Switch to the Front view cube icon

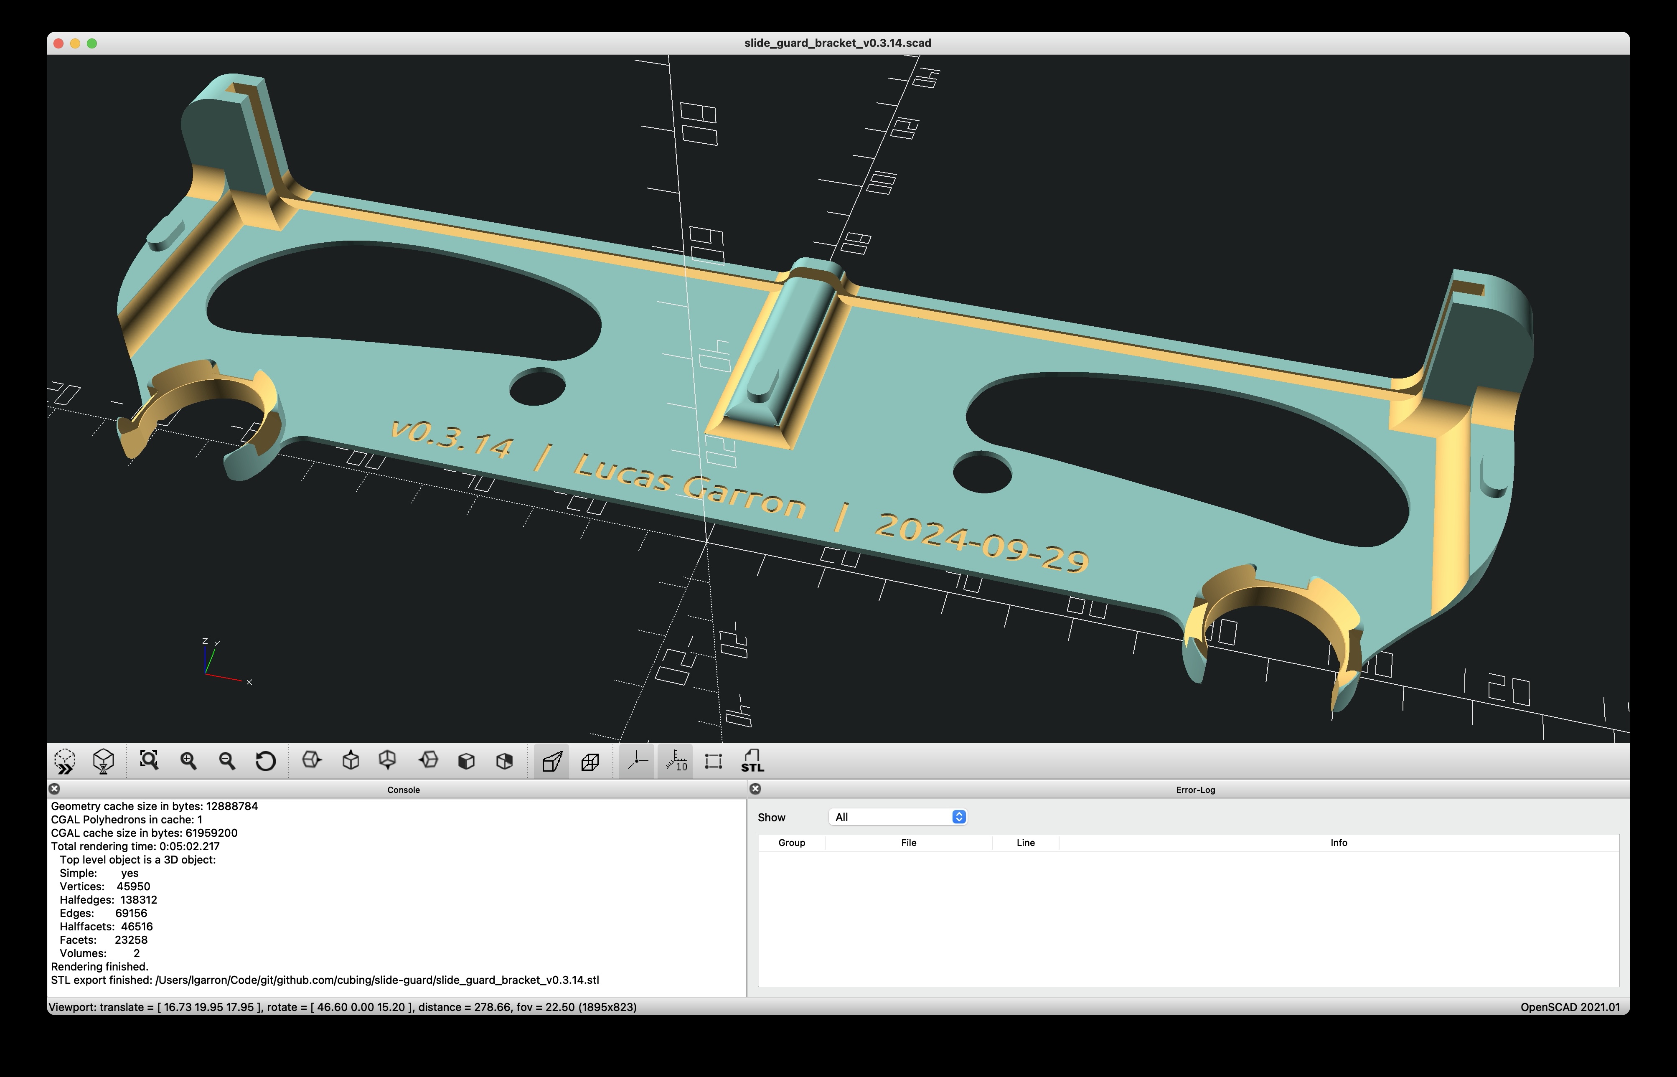coord(466,761)
